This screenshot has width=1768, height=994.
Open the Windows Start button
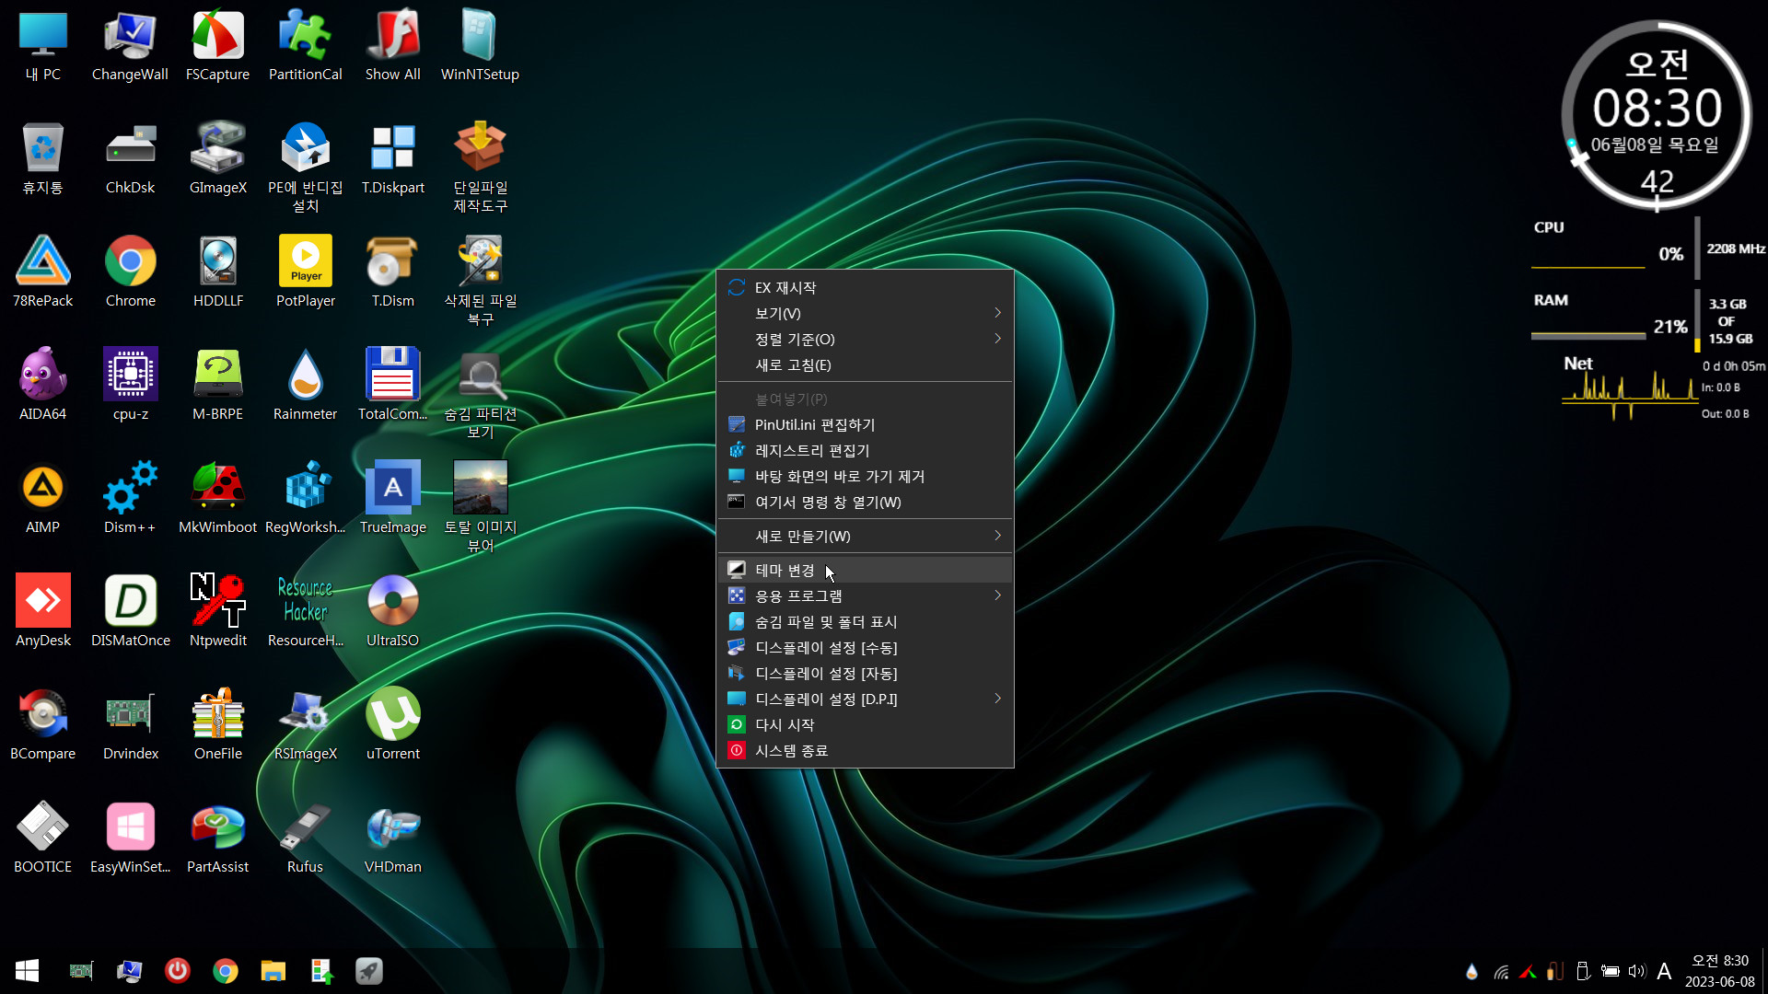[x=27, y=971]
